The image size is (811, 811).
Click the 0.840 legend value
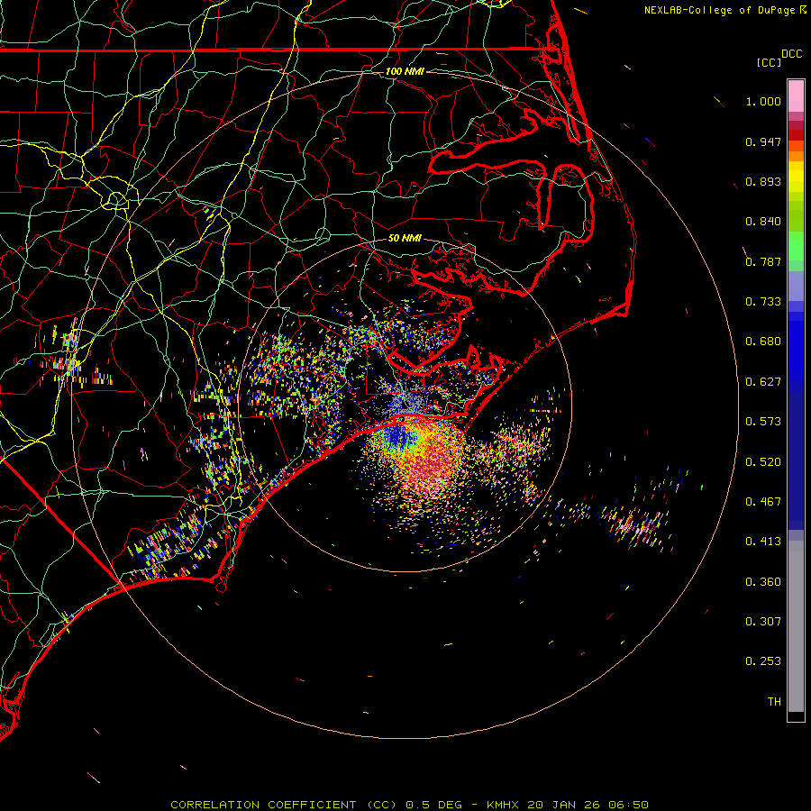[763, 222]
